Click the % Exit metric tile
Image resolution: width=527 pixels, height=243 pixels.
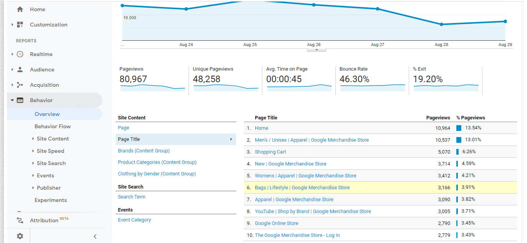pyautogui.click(x=446, y=80)
